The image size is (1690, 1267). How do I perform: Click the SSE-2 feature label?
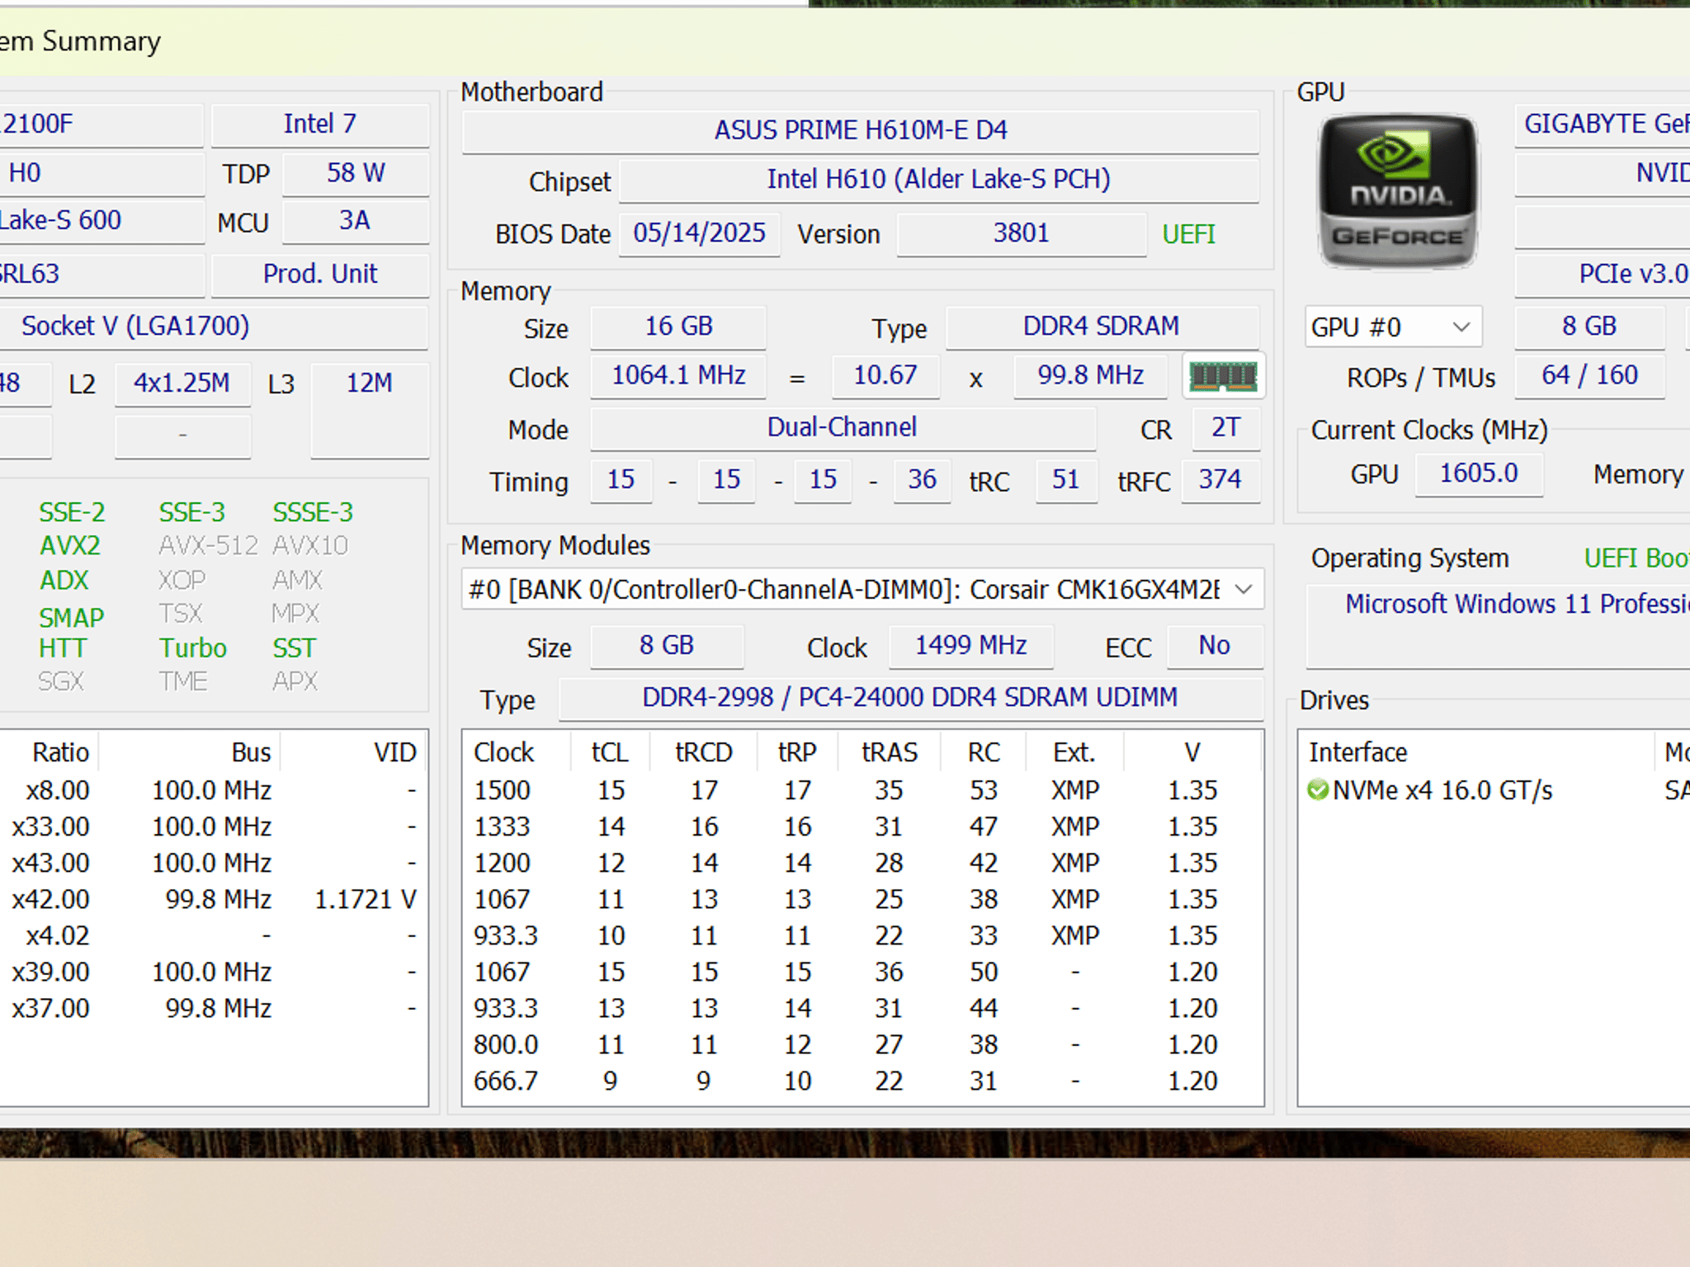point(72,512)
